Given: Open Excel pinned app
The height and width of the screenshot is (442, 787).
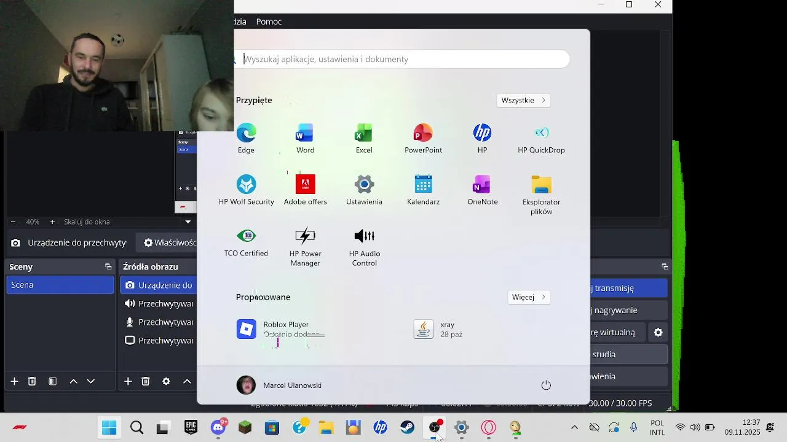Looking at the screenshot, I should click(364, 139).
